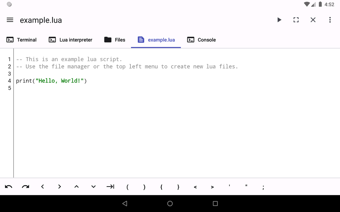Tap the undo icon in the symbol bar
The image size is (340, 212).
point(8,187)
